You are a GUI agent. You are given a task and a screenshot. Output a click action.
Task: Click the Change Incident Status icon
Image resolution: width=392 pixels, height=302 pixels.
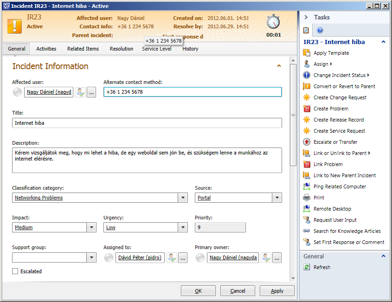(307, 75)
